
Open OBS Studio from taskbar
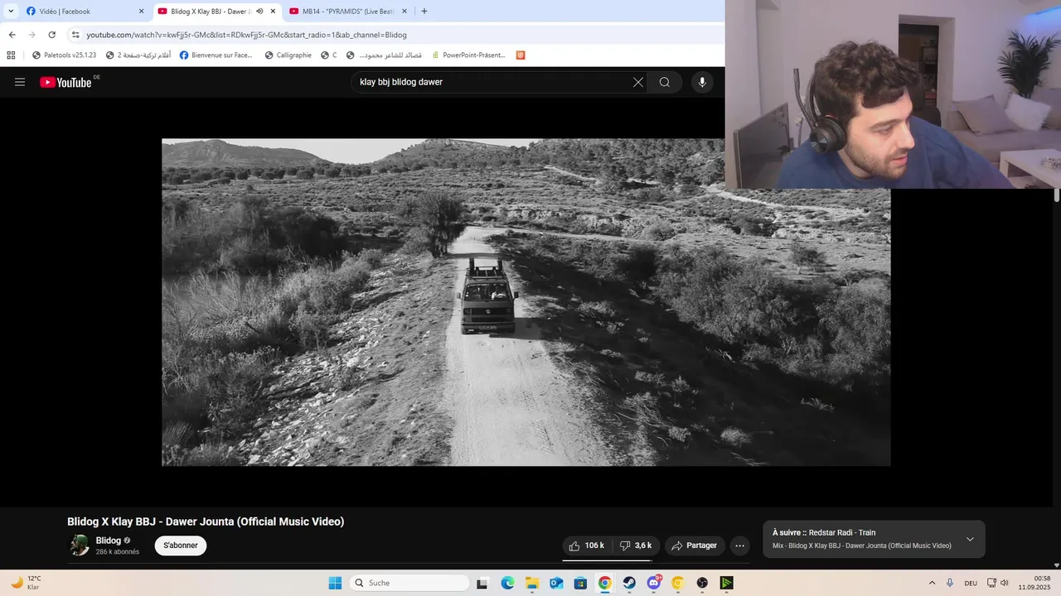click(702, 583)
